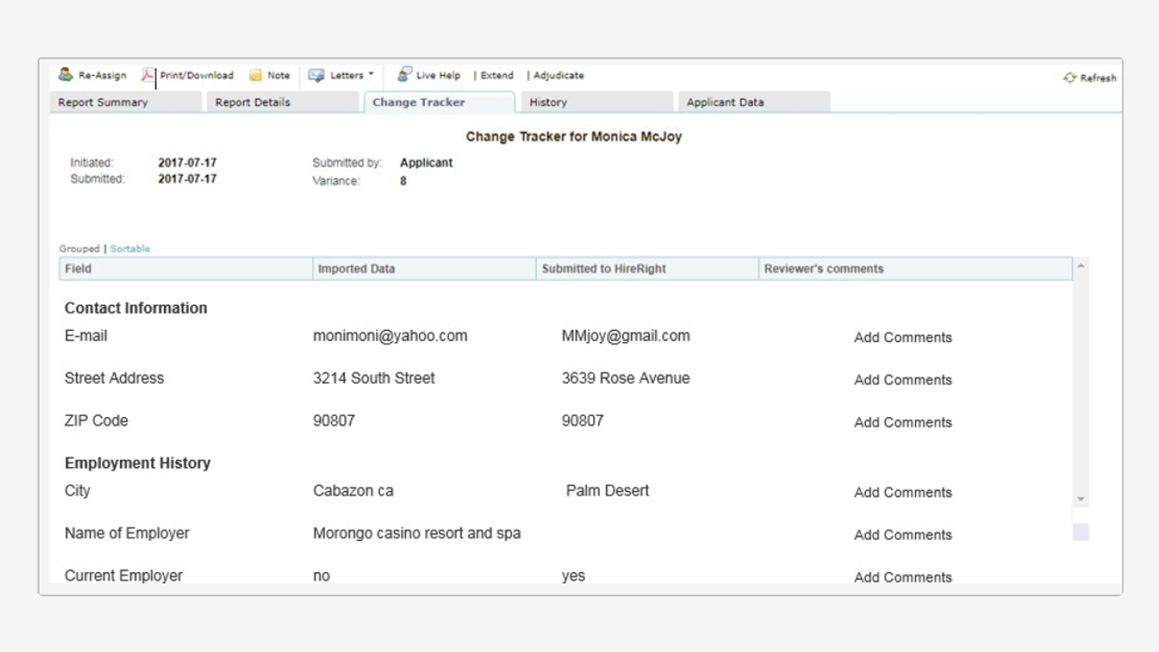The height and width of the screenshot is (652, 1159).
Task: Select the History tab
Action: (x=548, y=102)
